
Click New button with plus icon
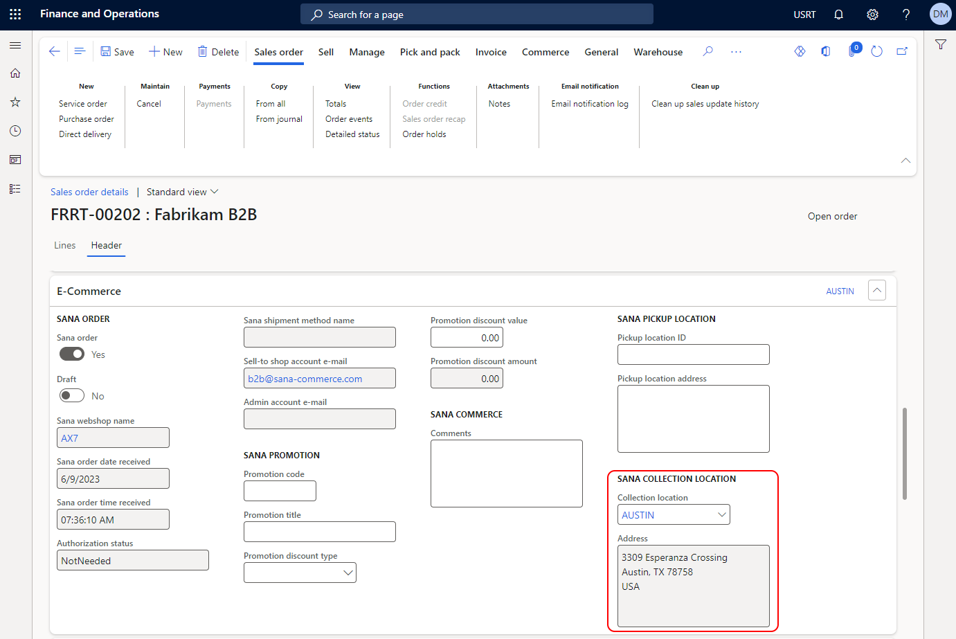tap(165, 52)
